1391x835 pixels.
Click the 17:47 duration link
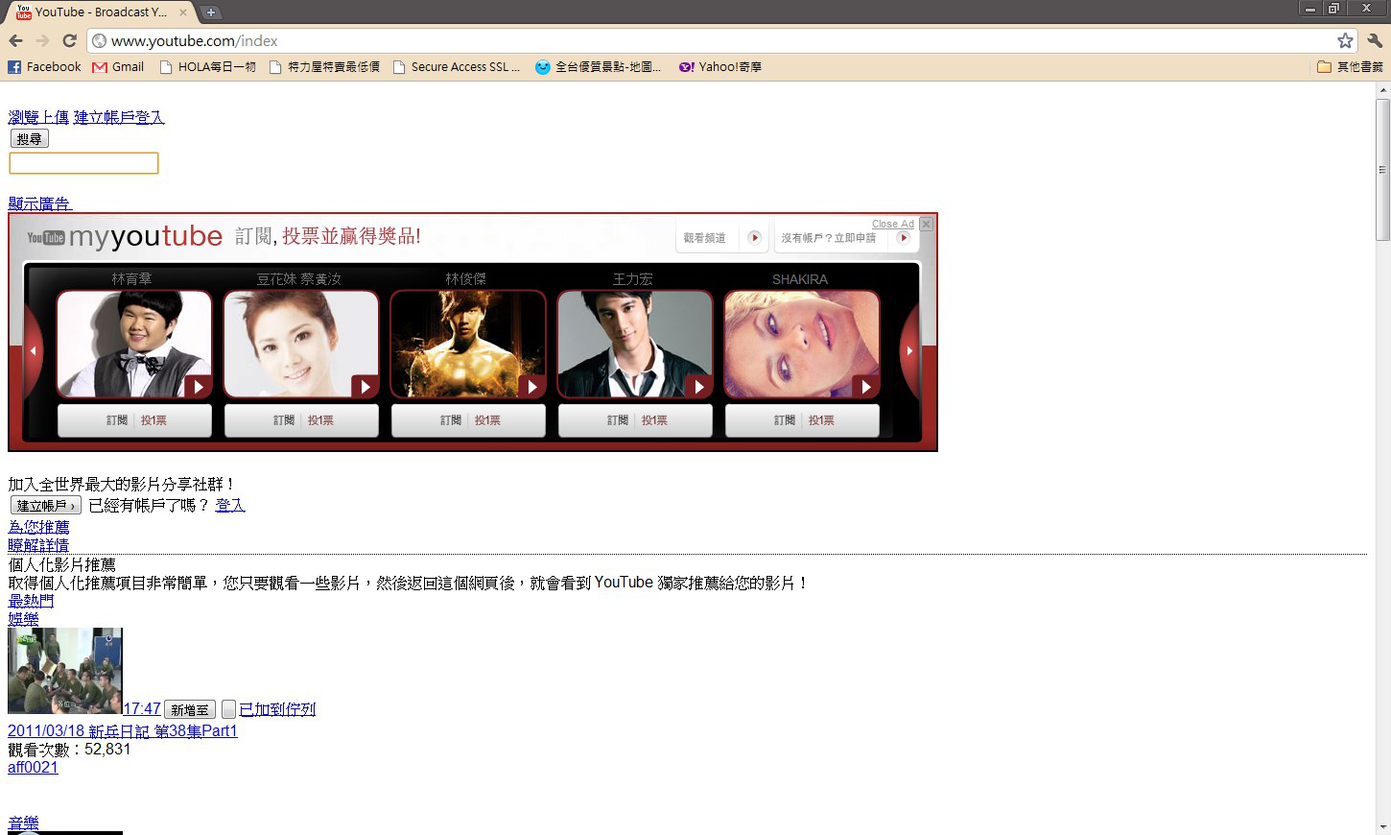[142, 709]
